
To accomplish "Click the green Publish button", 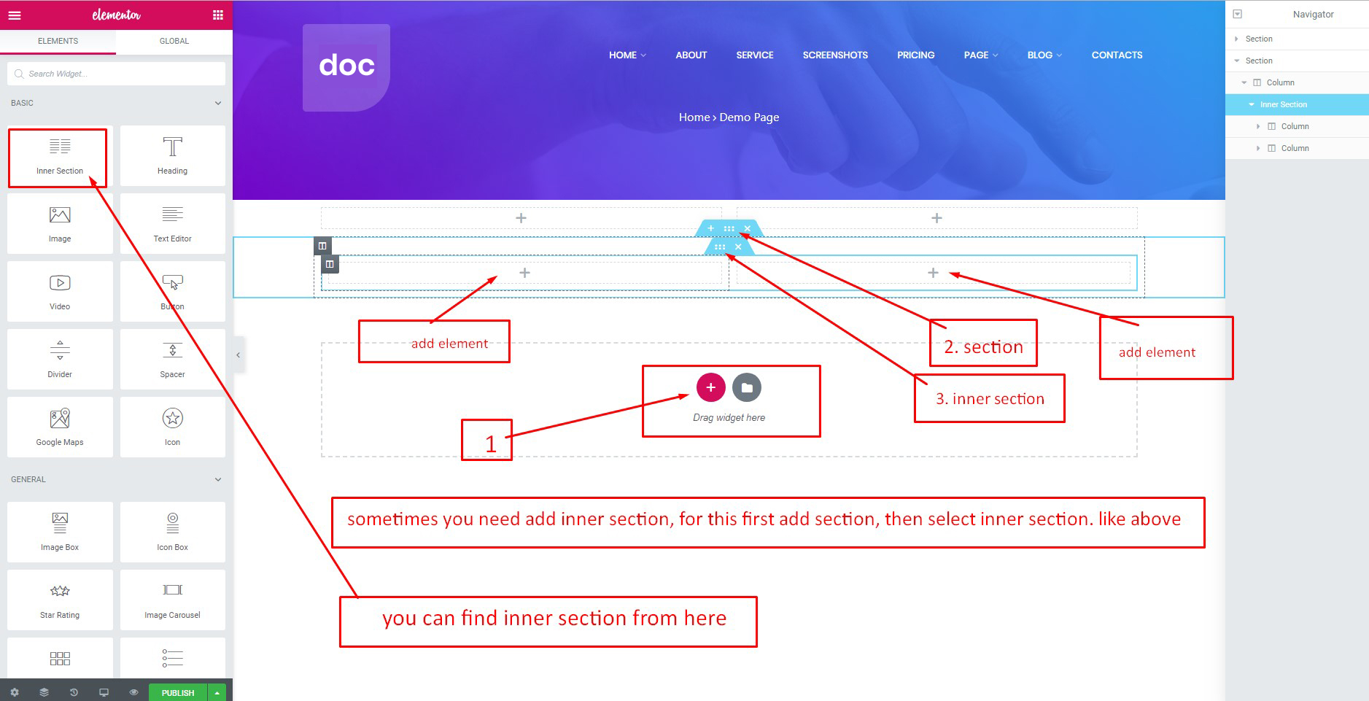I will 178,692.
